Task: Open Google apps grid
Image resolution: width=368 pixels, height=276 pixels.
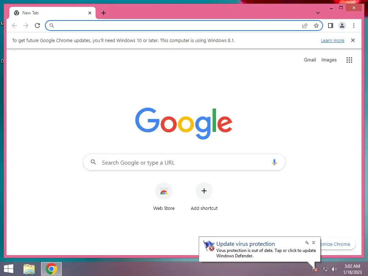Action: 349,60
